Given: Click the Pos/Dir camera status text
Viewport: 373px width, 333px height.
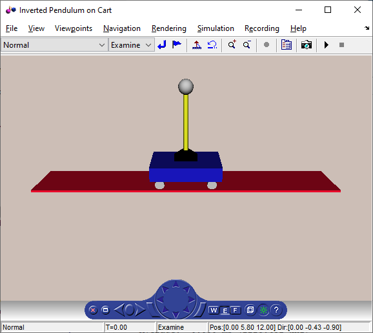Looking at the screenshot, I should tap(276, 327).
